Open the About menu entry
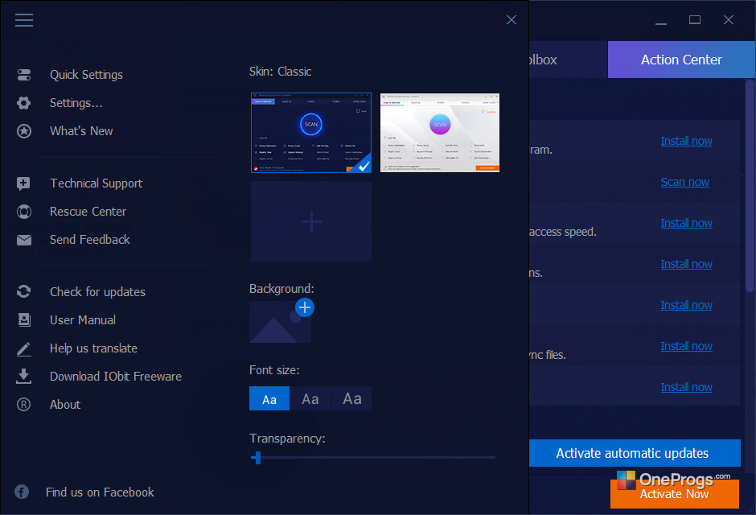This screenshot has width=756, height=515. pyautogui.click(x=65, y=405)
